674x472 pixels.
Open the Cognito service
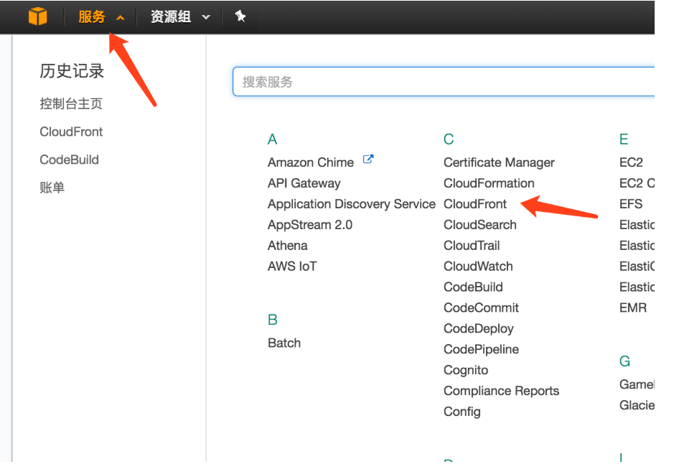466,370
